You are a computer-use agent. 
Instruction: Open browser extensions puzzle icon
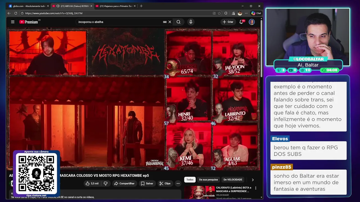click(x=226, y=13)
